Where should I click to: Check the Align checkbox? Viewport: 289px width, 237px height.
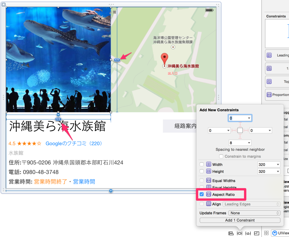(x=202, y=204)
